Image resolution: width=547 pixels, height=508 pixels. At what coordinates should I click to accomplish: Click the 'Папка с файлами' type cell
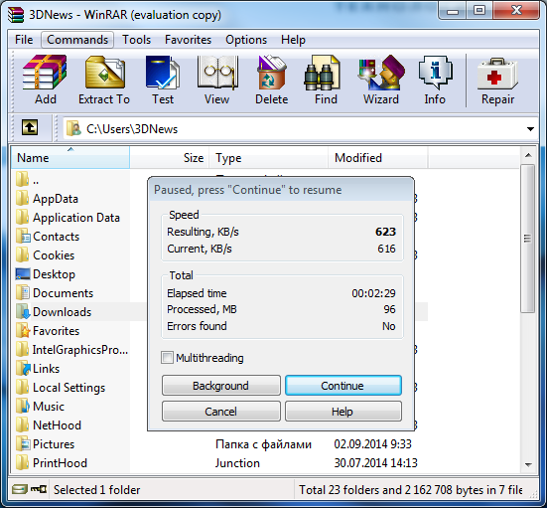[263, 444]
